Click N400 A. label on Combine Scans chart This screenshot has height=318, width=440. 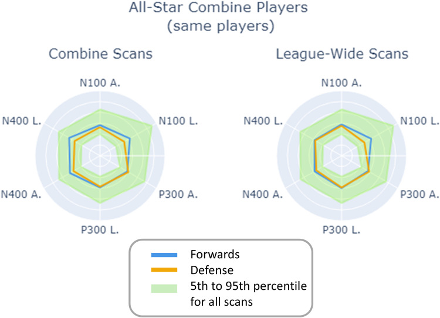21,194
